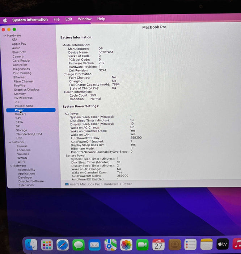Select USB in the sidebar
241x254 pixels.
[x=20, y=138]
